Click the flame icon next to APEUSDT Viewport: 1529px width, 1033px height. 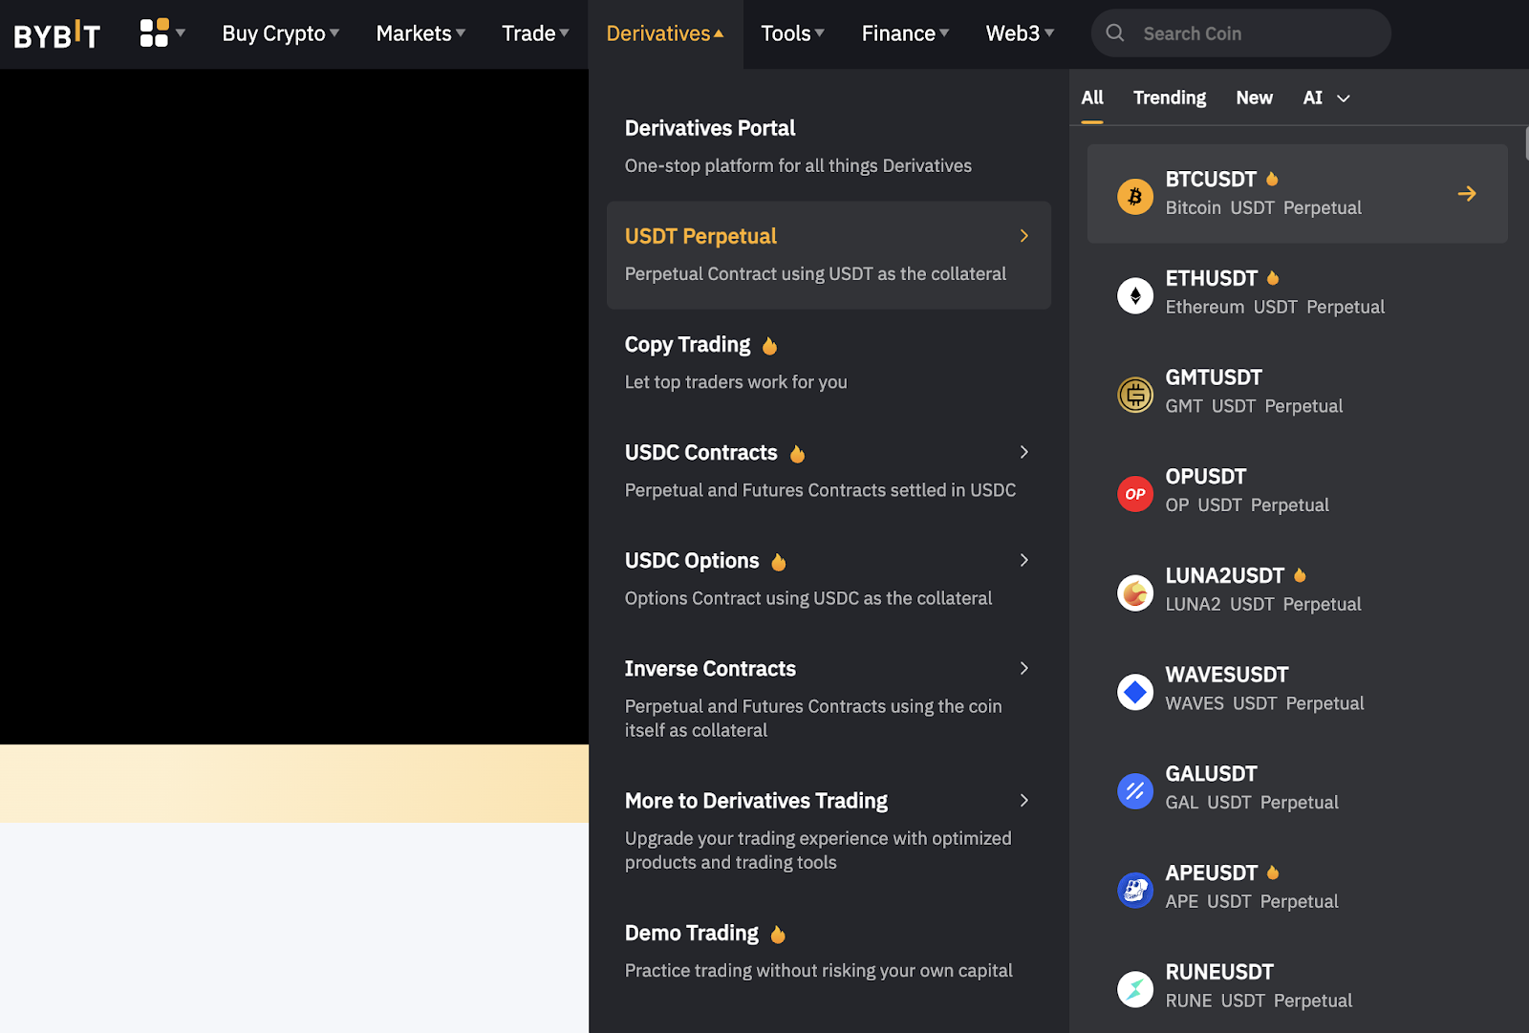coord(1273,872)
